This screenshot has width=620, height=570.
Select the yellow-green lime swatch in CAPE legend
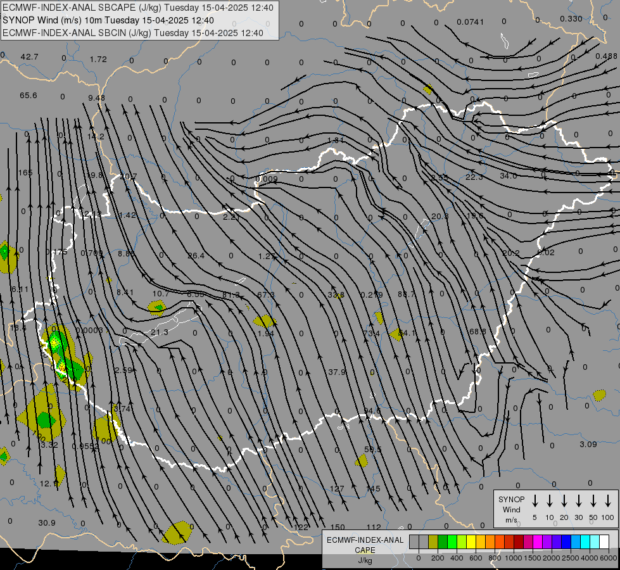[x=462, y=541]
